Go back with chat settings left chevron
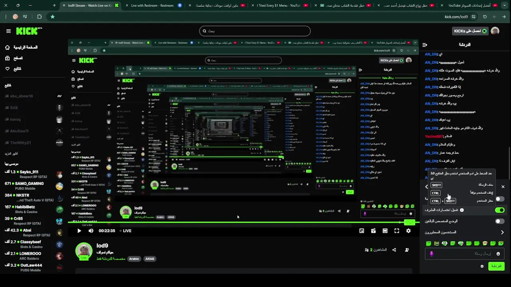 tap(426, 187)
